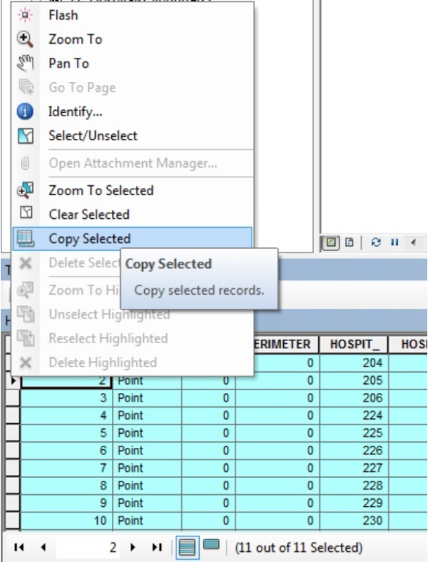Click HOSPIT_ cell value 226
Image resolution: width=428 pixels, height=562 pixels.
(354, 451)
